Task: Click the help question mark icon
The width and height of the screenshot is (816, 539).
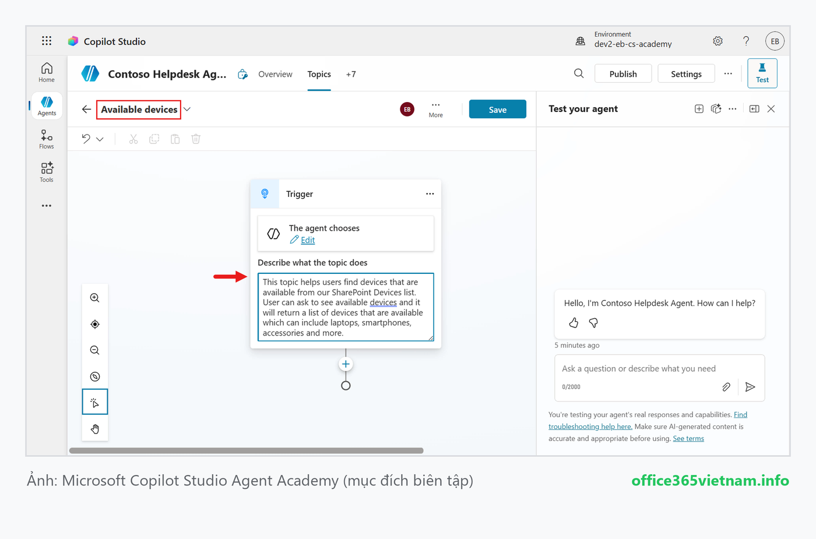Action: click(746, 41)
